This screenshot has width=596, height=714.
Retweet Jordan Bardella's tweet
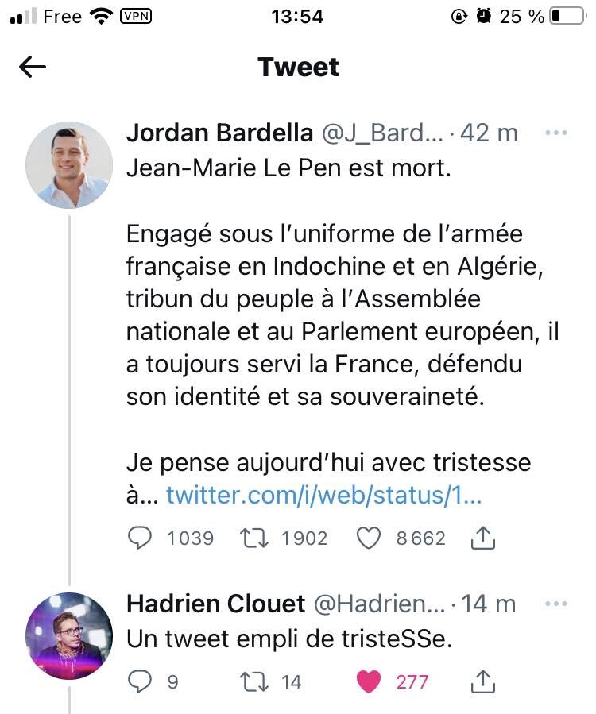coord(253,538)
